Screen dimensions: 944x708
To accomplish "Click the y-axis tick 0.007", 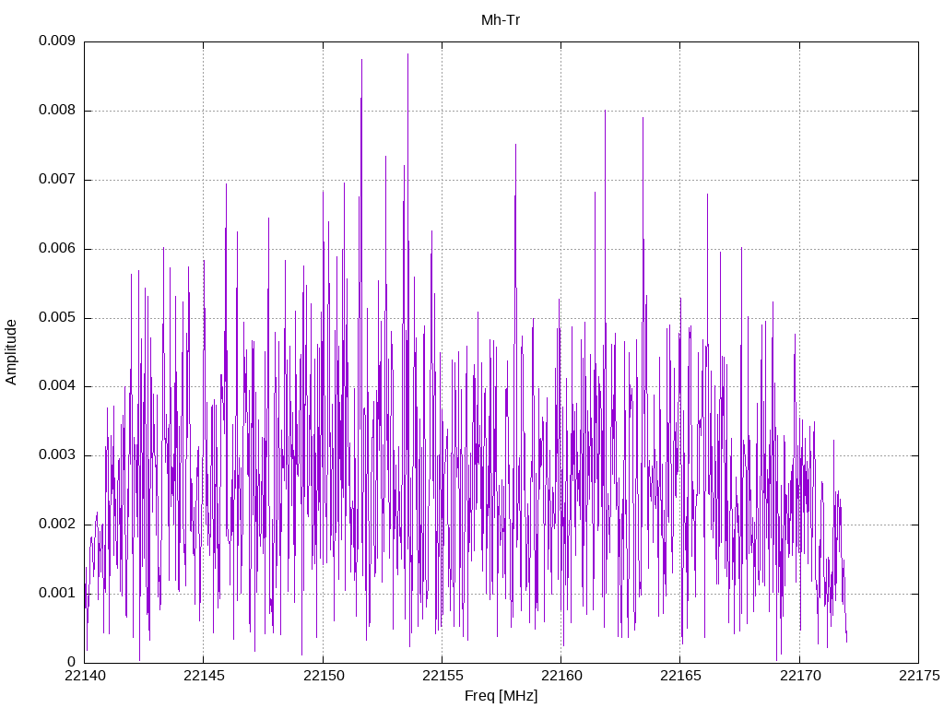I will point(57,180).
